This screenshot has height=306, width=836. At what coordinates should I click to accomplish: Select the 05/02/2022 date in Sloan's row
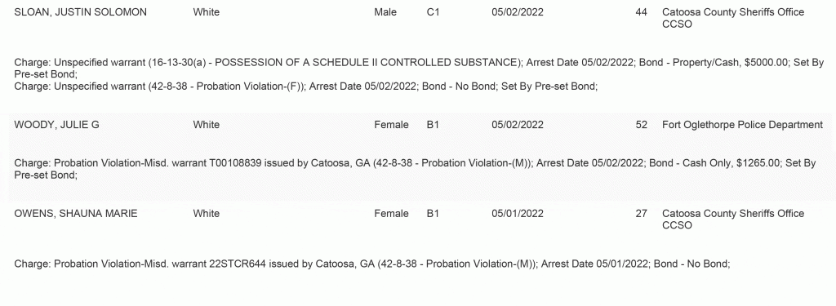517,12
